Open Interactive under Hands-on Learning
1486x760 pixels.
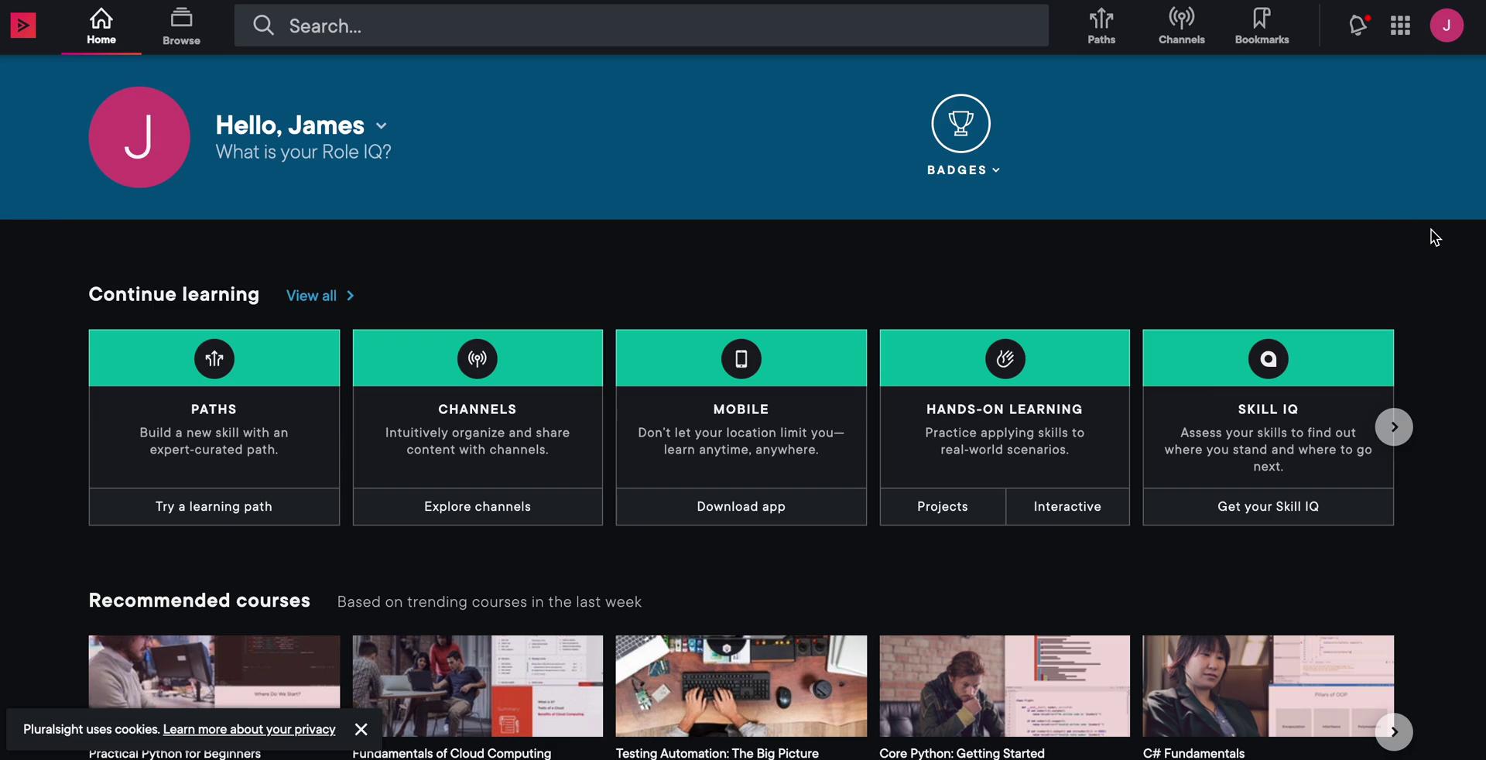[x=1067, y=507]
